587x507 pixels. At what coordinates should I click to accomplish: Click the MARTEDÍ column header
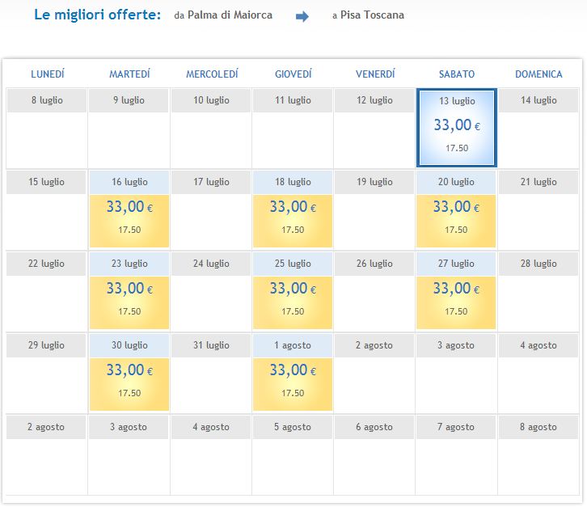tap(129, 74)
